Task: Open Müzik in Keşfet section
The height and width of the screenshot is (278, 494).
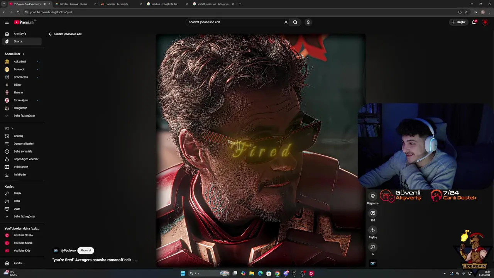Action: click(x=22, y=193)
